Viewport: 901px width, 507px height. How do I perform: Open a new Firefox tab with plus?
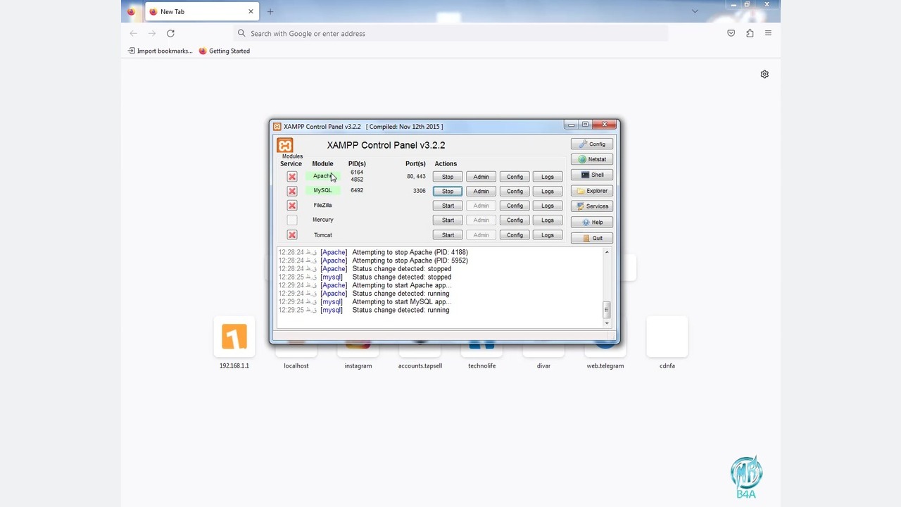click(270, 11)
